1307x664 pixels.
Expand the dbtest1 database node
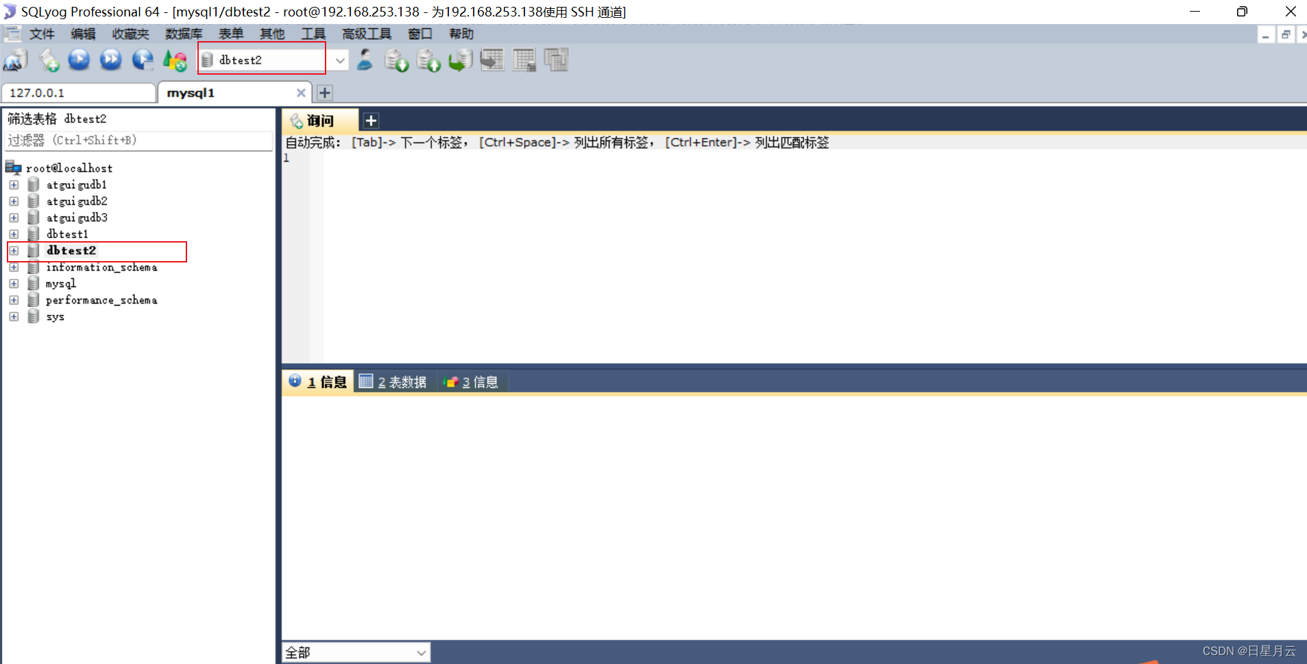click(14, 234)
